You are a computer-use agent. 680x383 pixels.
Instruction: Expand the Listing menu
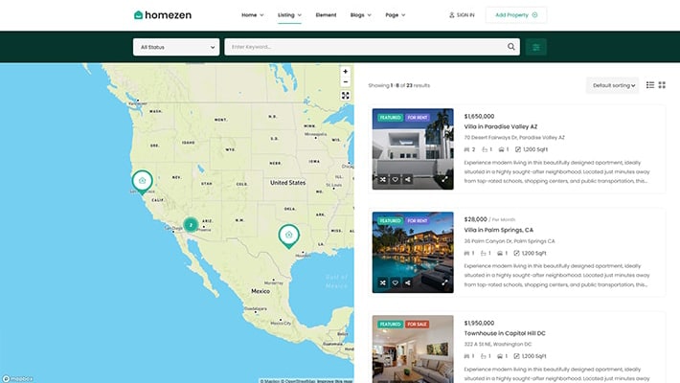tap(289, 15)
